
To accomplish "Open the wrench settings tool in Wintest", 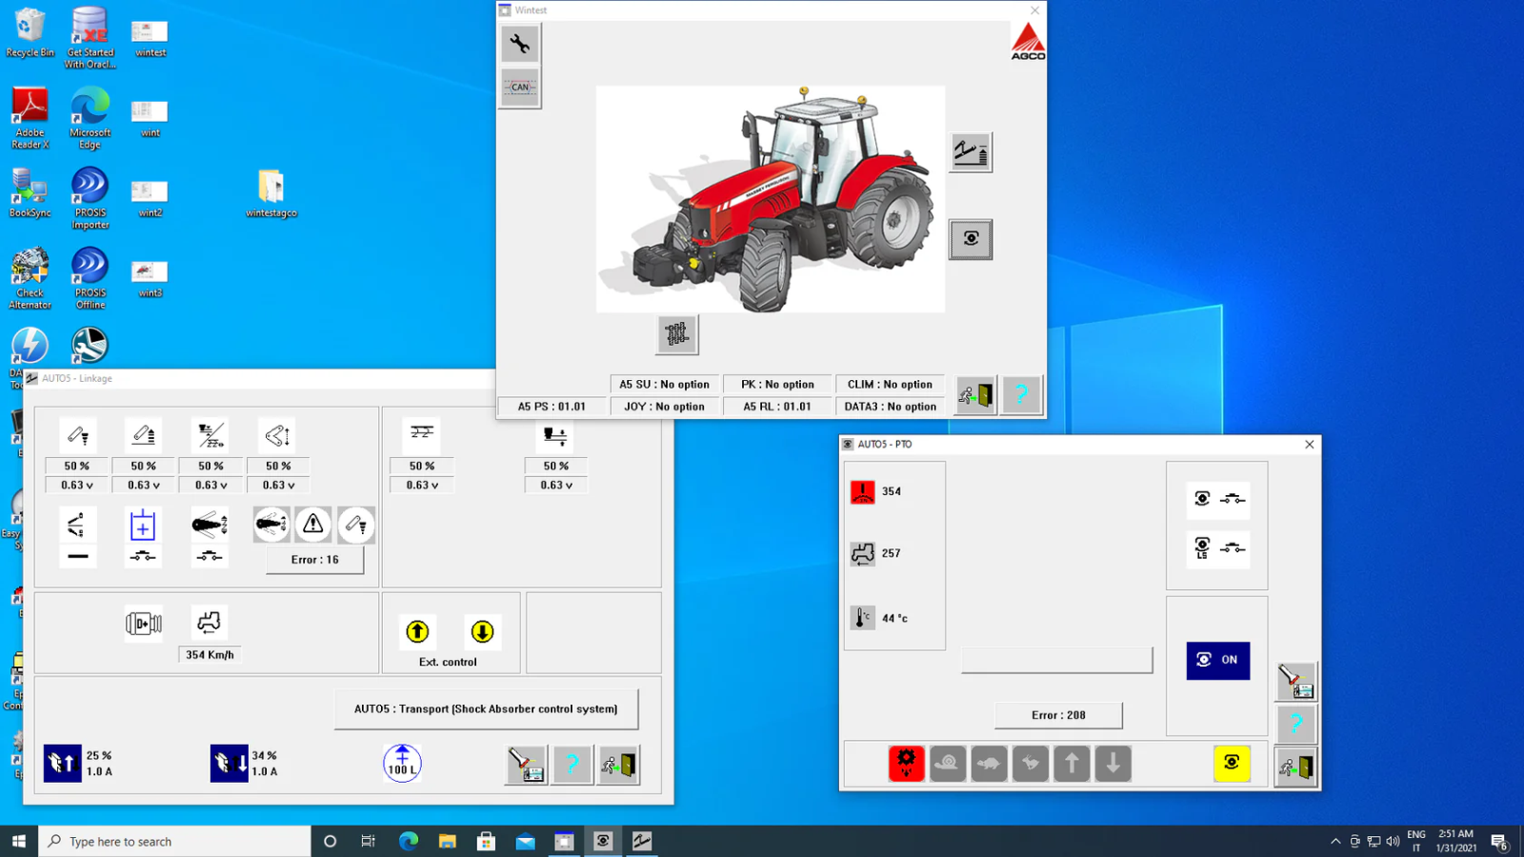I will click(x=520, y=44).
